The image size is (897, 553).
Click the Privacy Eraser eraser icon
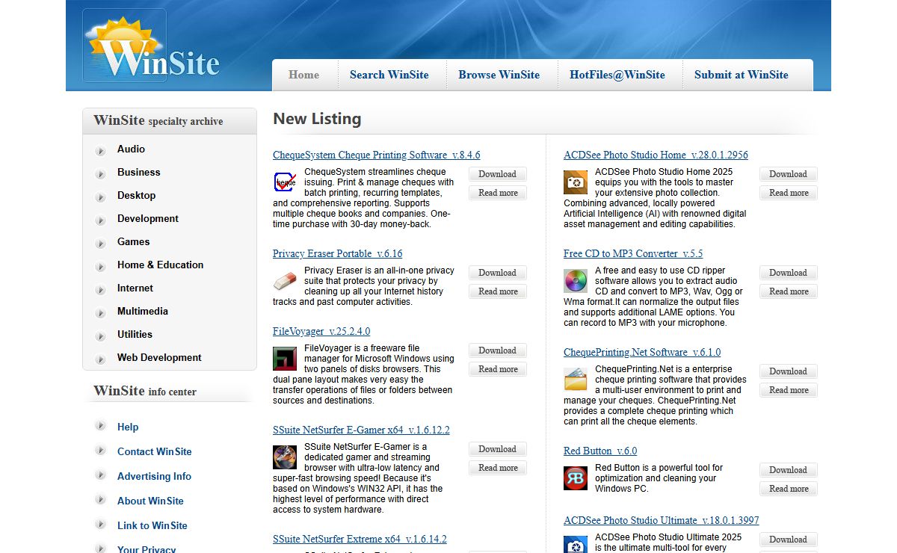[x=285, y=280]
